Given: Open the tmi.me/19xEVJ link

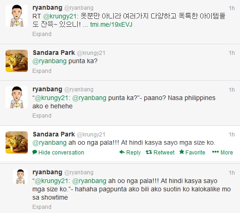Looking at the screenshot, I should (x=111, y=24).
